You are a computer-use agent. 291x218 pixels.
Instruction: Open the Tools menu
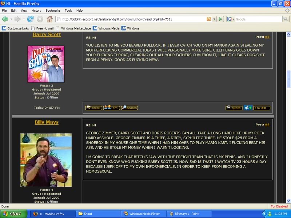tap(68, 11)
